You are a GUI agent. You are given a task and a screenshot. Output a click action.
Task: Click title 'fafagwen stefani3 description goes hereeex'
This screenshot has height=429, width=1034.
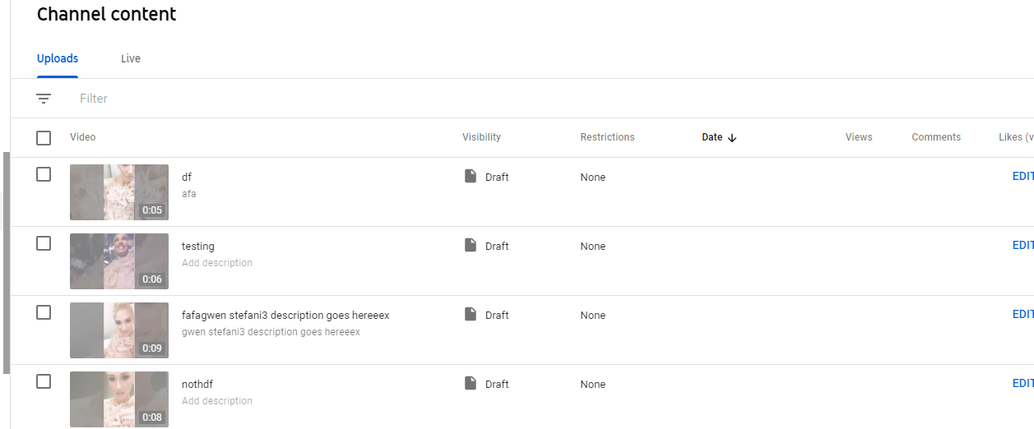tap(285, 315)
